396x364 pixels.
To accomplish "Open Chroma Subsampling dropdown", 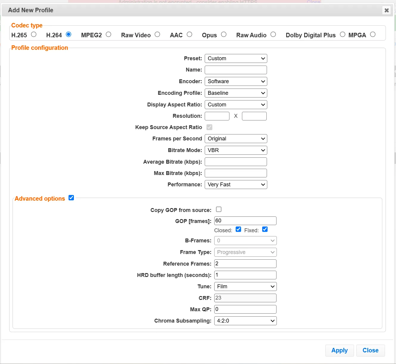I will [x=246, y=321].
